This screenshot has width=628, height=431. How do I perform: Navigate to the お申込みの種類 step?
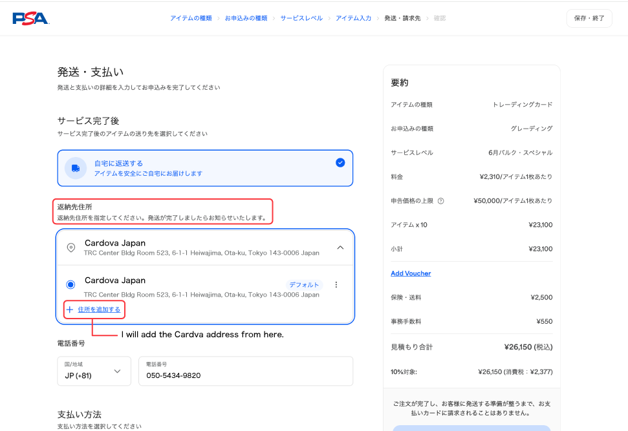point(246,18)
